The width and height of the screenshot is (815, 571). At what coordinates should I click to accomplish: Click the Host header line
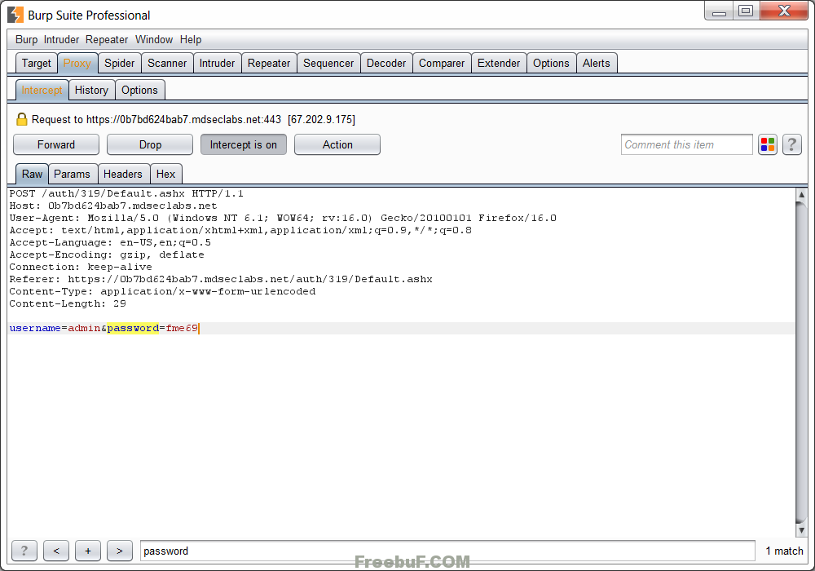click(113, 206)
